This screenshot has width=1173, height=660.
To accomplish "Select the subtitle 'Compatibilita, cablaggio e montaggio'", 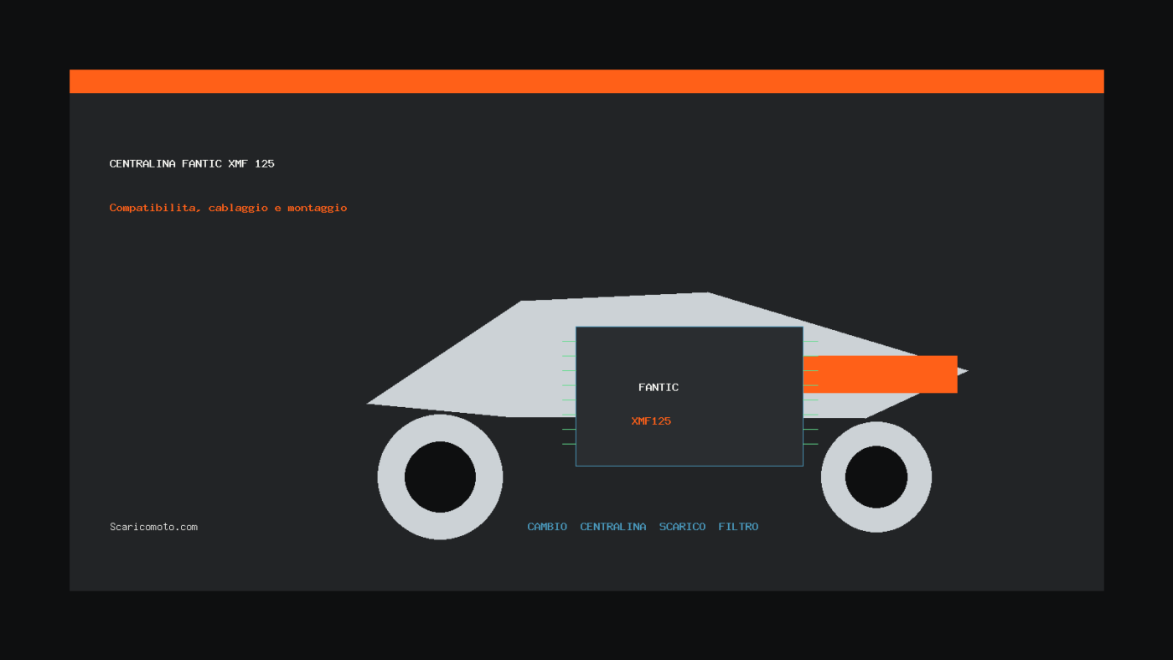I will click(x=228, y=208).
